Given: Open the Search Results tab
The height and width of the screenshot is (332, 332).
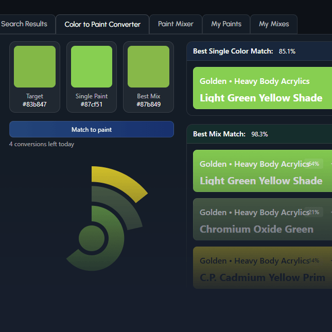Looking at the screenshot, I should (x=25, y=24).
